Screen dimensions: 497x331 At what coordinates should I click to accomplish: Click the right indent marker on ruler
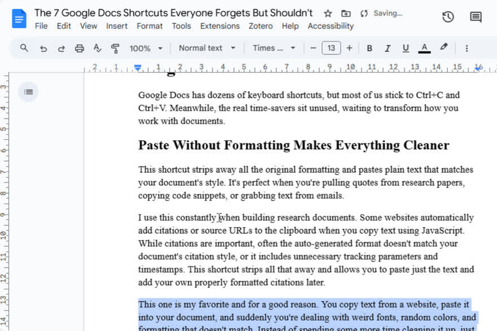tap(478, 68)
